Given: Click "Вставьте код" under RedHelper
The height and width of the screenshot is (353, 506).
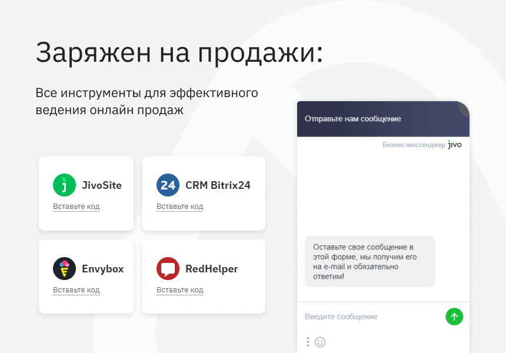Looking at the screenshot, I should (180, 290).
